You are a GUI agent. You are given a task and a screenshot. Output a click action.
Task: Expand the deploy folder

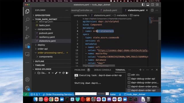(x=51, y=45)
